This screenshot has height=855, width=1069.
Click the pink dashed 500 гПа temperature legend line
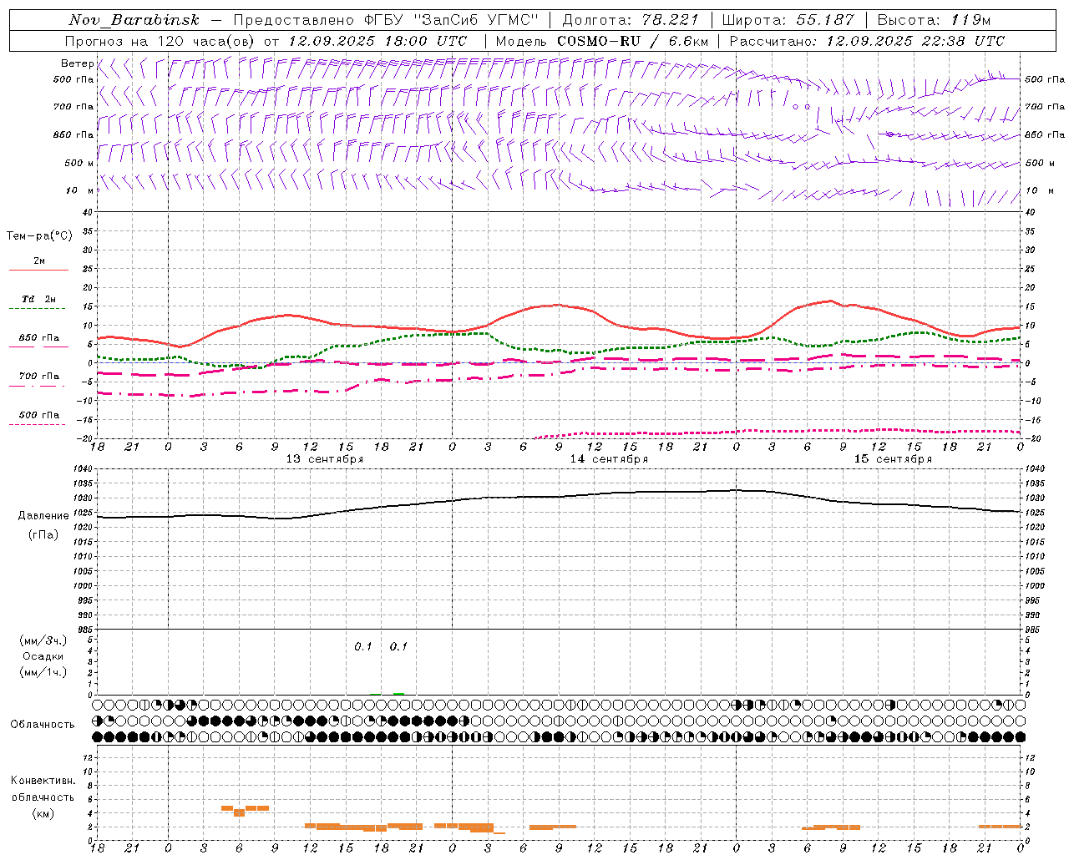(37, 425)
